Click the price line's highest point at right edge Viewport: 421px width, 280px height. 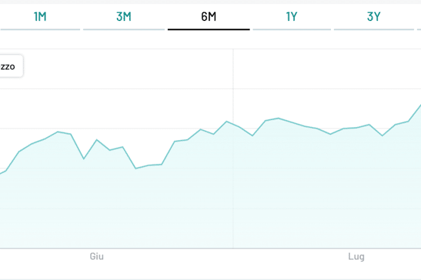pos(420,106)
